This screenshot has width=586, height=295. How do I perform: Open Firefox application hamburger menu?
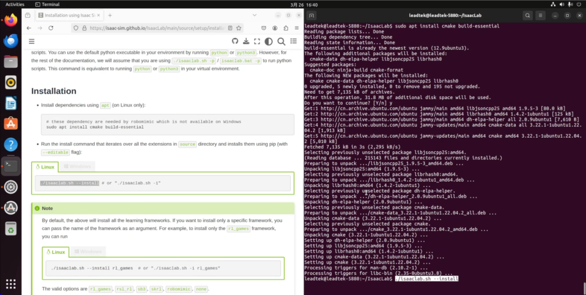297,28
